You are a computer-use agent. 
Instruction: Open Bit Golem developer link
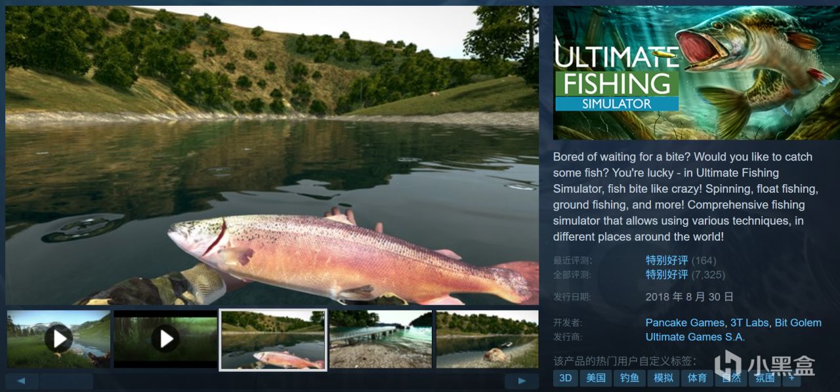pyautogui.click(x=798, y=323)
